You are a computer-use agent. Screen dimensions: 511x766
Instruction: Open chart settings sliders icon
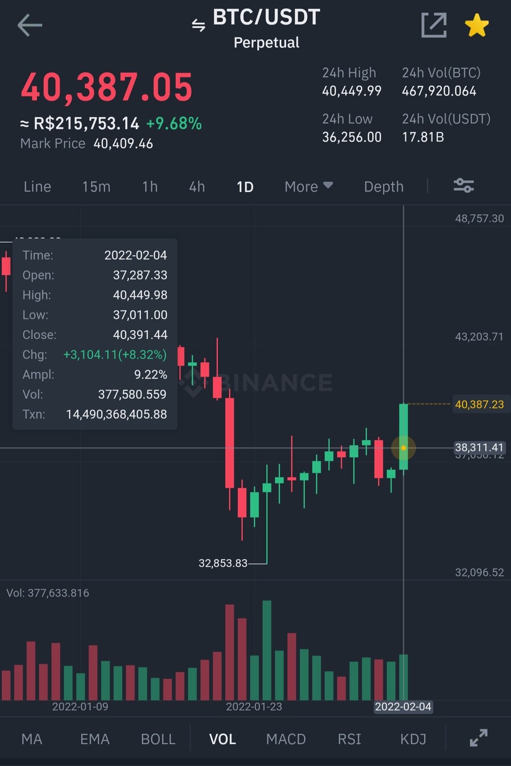coord(463,186)
